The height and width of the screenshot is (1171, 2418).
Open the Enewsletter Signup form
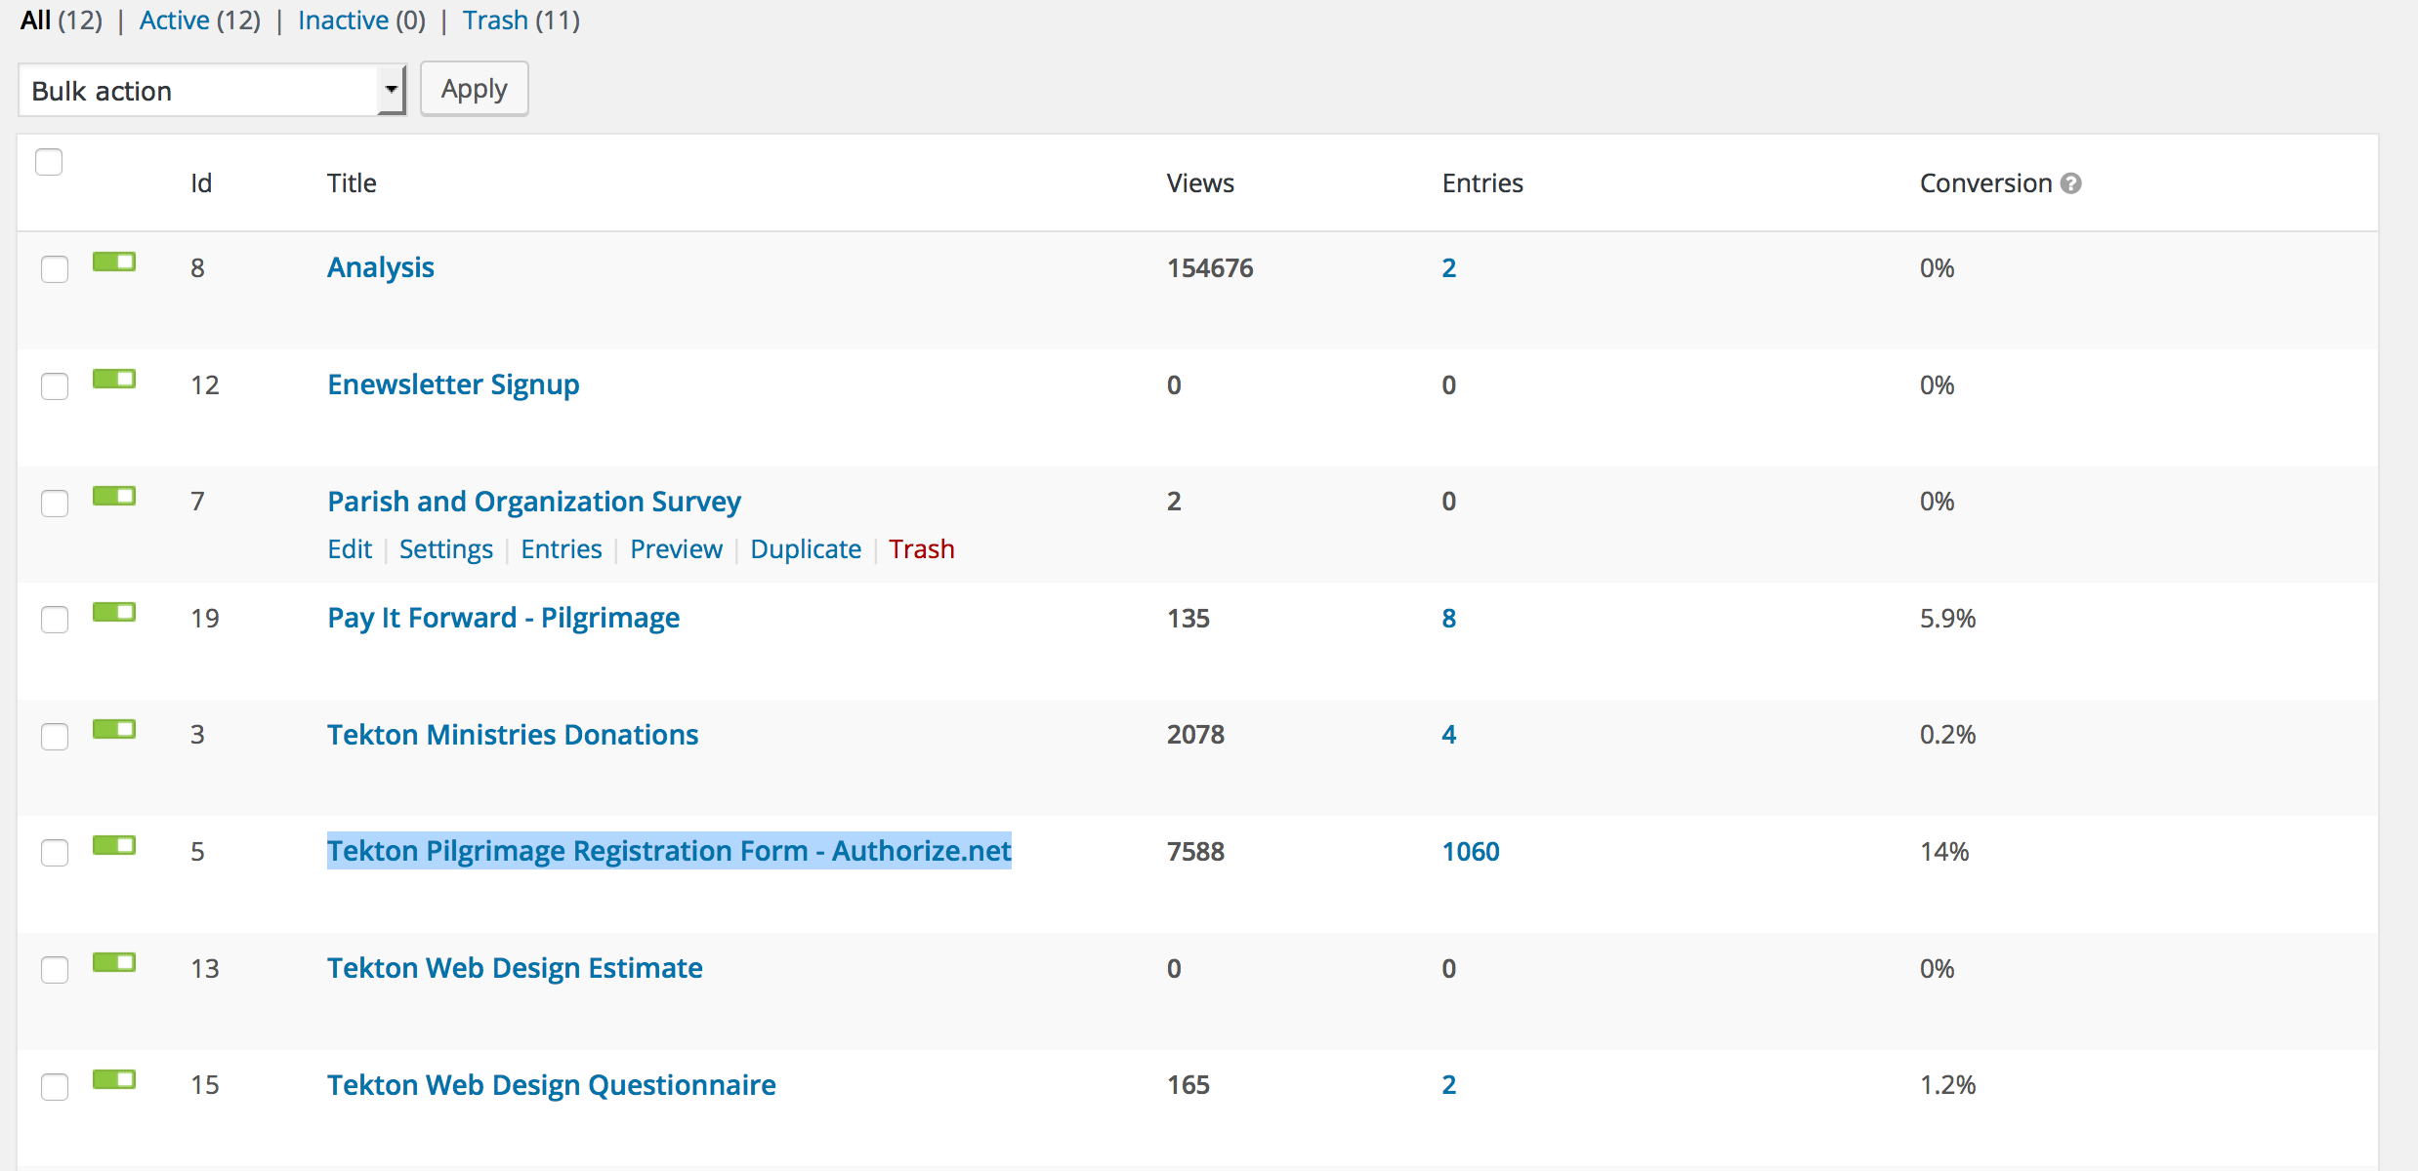coord(453,384)
